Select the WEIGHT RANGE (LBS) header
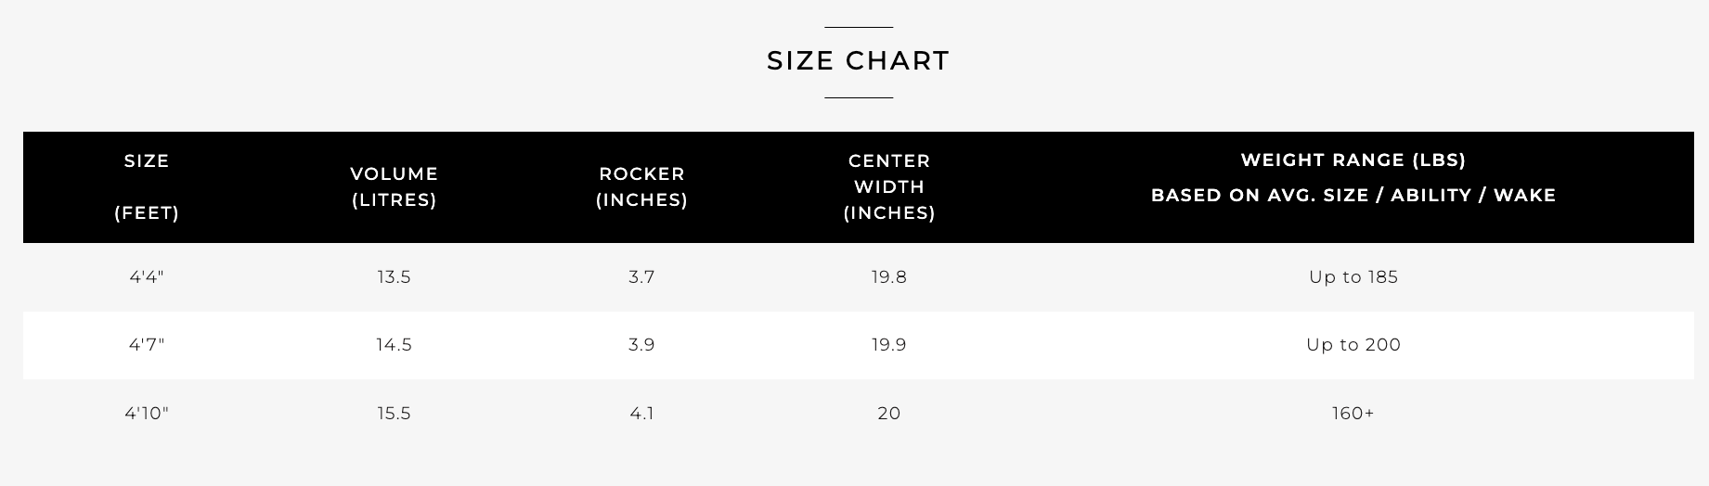1709x486 pixels. tap(1353, 160)
